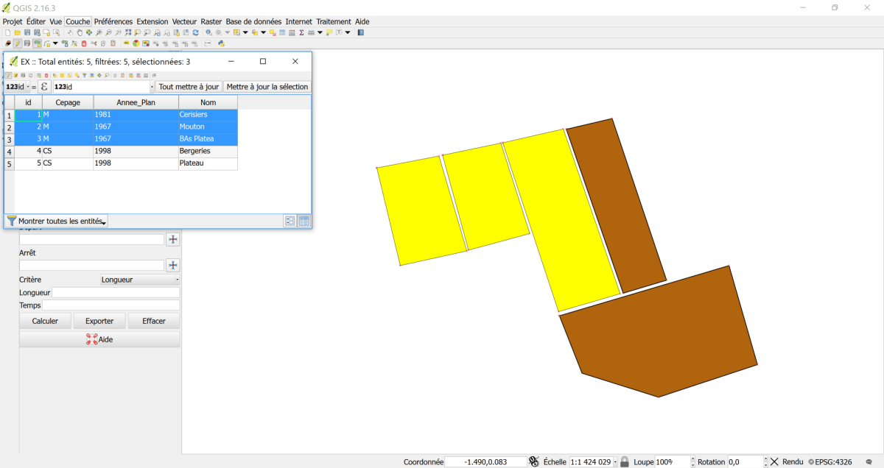884x468 pixels.
Task: Select the Zoom in magnifier tool
Action: click(x=99, y=32)
